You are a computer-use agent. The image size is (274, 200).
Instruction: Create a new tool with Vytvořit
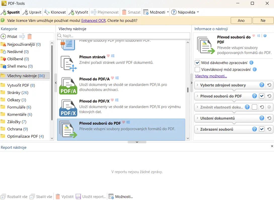78,12
